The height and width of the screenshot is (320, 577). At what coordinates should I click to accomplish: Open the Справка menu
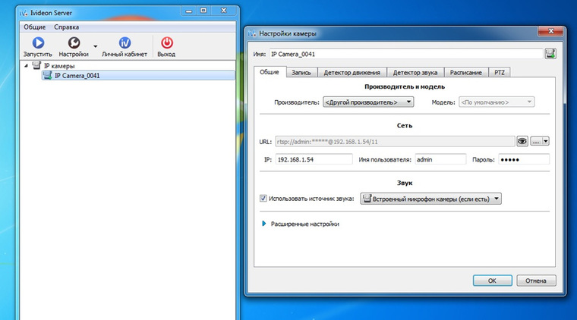click(66, 27)
